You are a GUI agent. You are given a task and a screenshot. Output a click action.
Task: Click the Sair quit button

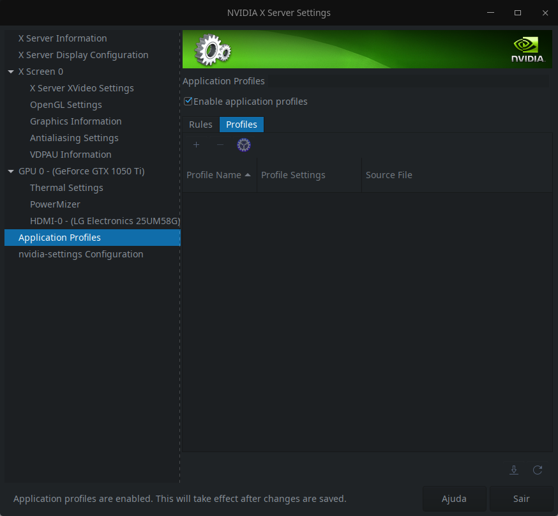pos(522,499)
